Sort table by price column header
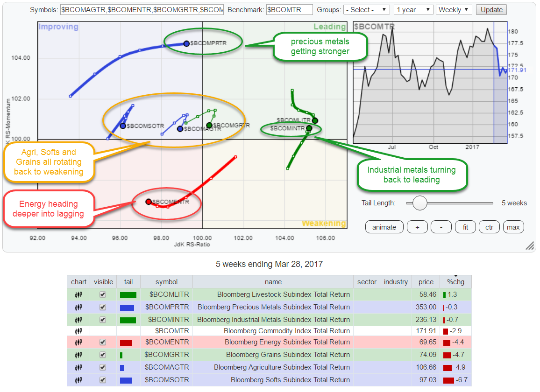 click(426, 282)
